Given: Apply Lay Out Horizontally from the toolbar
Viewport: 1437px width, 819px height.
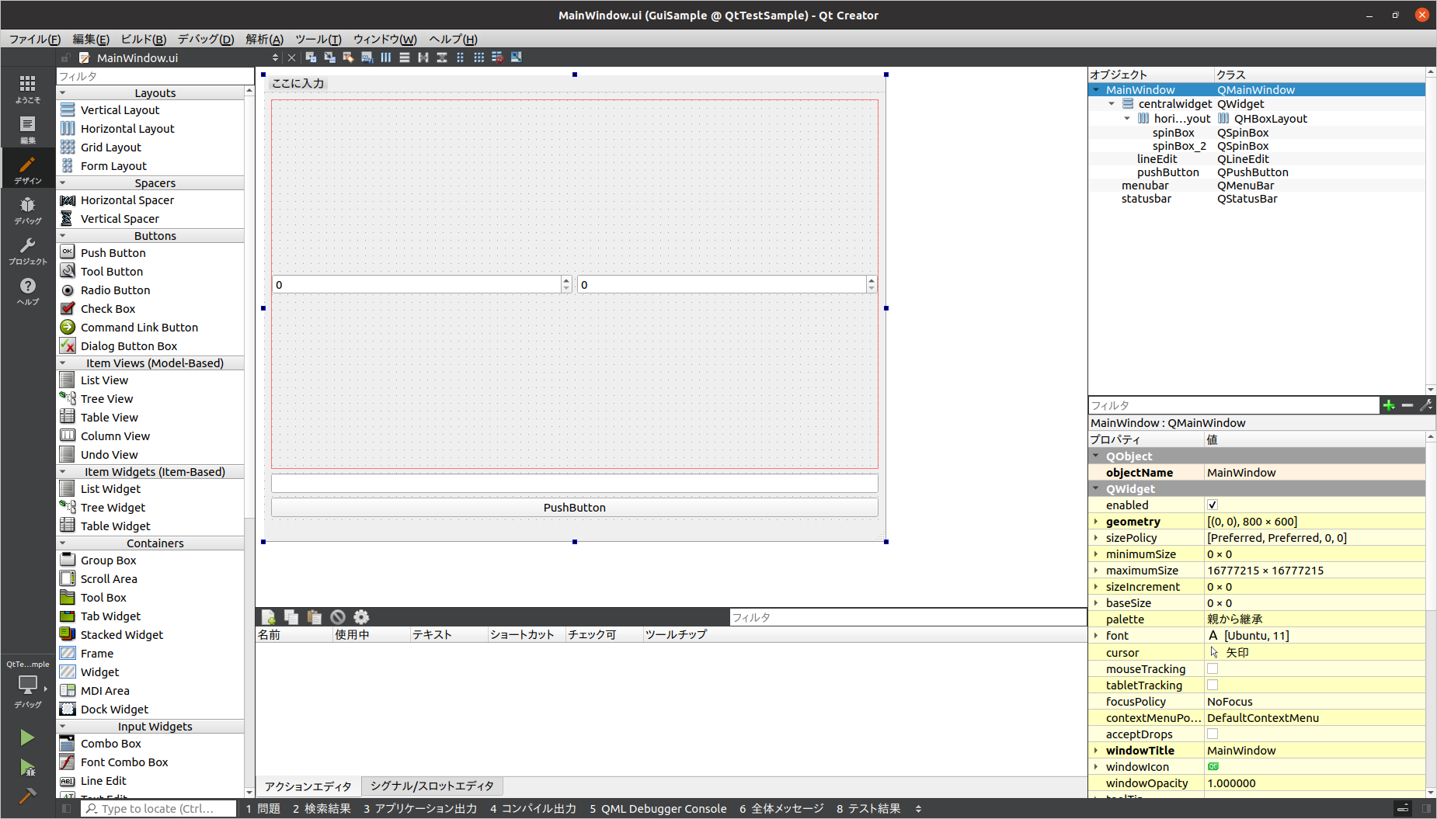Looking at the screenshot, I should tap(386, 57).
